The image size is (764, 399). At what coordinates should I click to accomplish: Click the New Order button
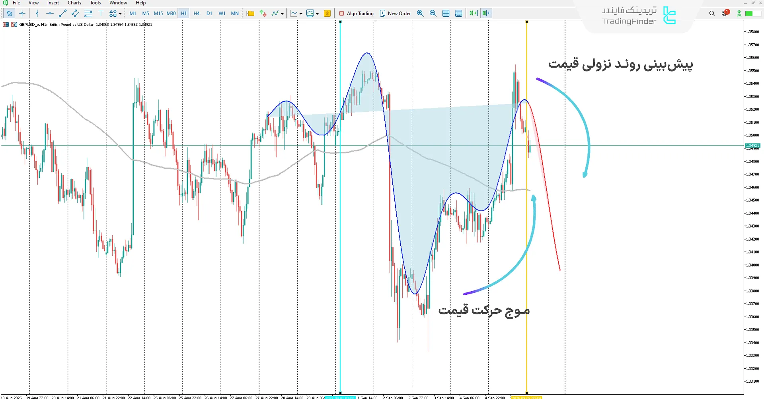(395, 14)
